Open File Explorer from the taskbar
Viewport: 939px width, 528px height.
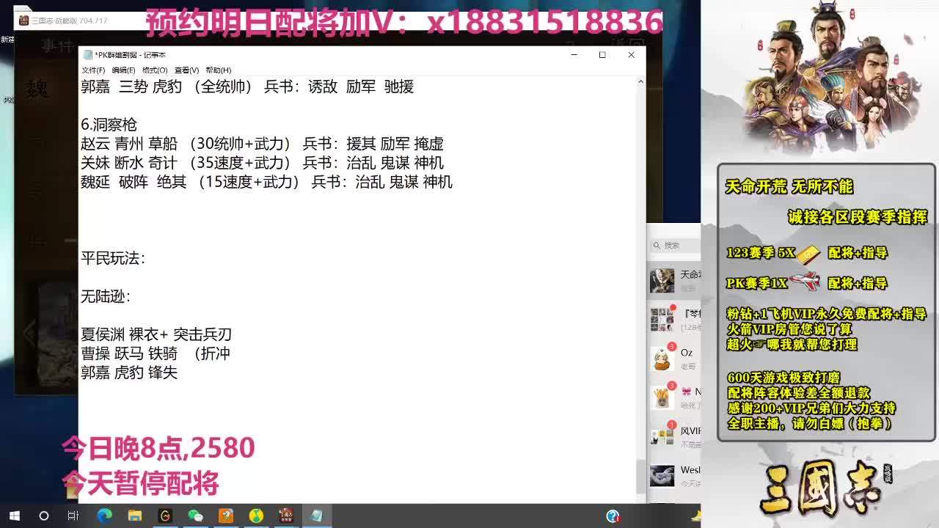134,516
